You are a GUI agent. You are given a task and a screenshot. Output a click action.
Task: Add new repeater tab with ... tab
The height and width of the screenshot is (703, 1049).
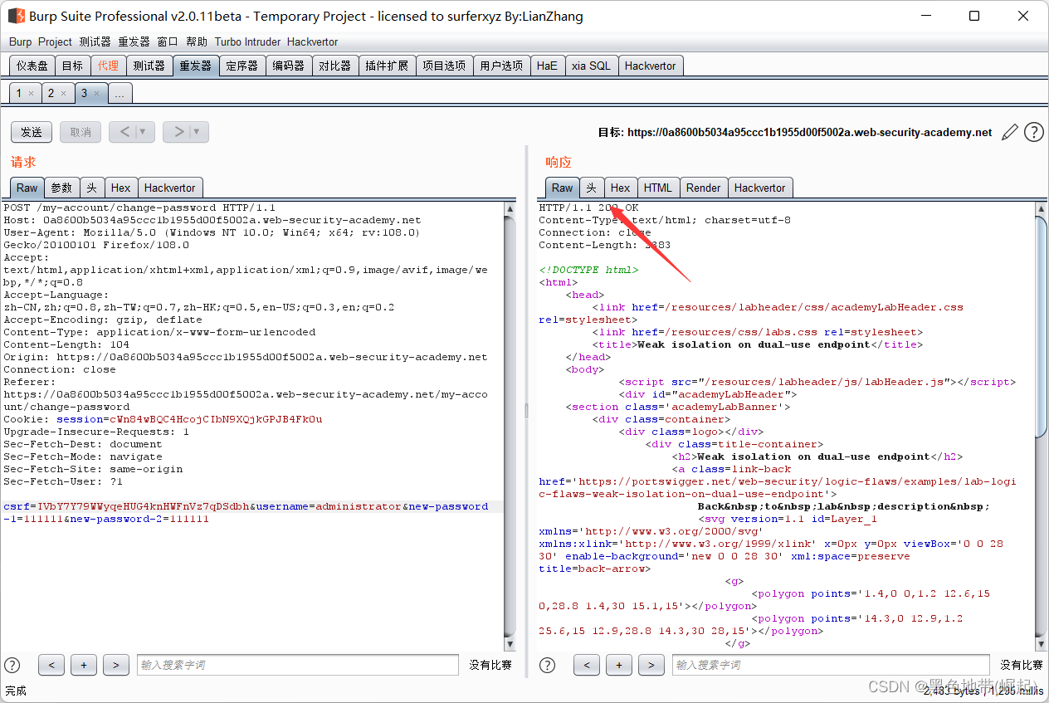[x=120, y=94]
